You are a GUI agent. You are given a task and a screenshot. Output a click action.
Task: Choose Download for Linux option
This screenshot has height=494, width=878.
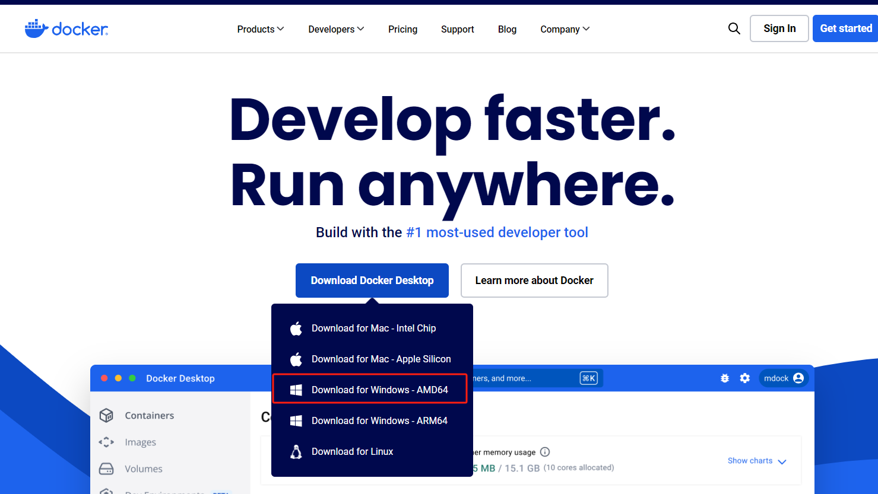click(x=352, y=451)
